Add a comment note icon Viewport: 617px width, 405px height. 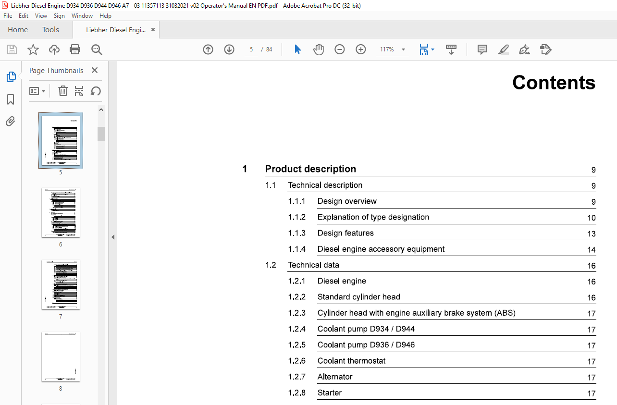tap(482, 49)
